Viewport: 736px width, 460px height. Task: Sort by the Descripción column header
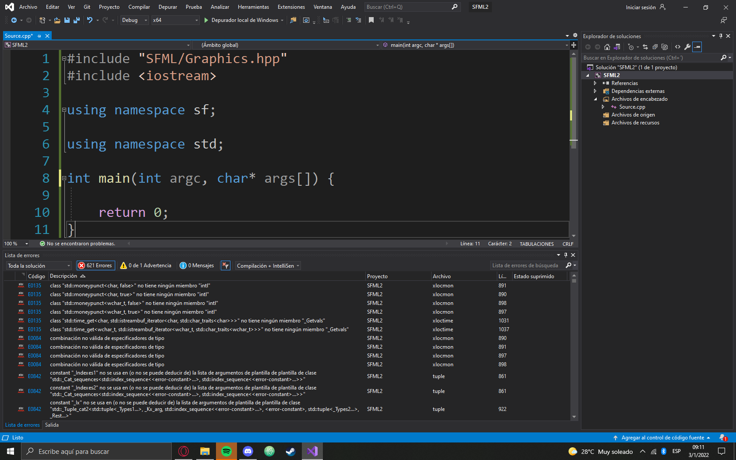pos(207,276)
